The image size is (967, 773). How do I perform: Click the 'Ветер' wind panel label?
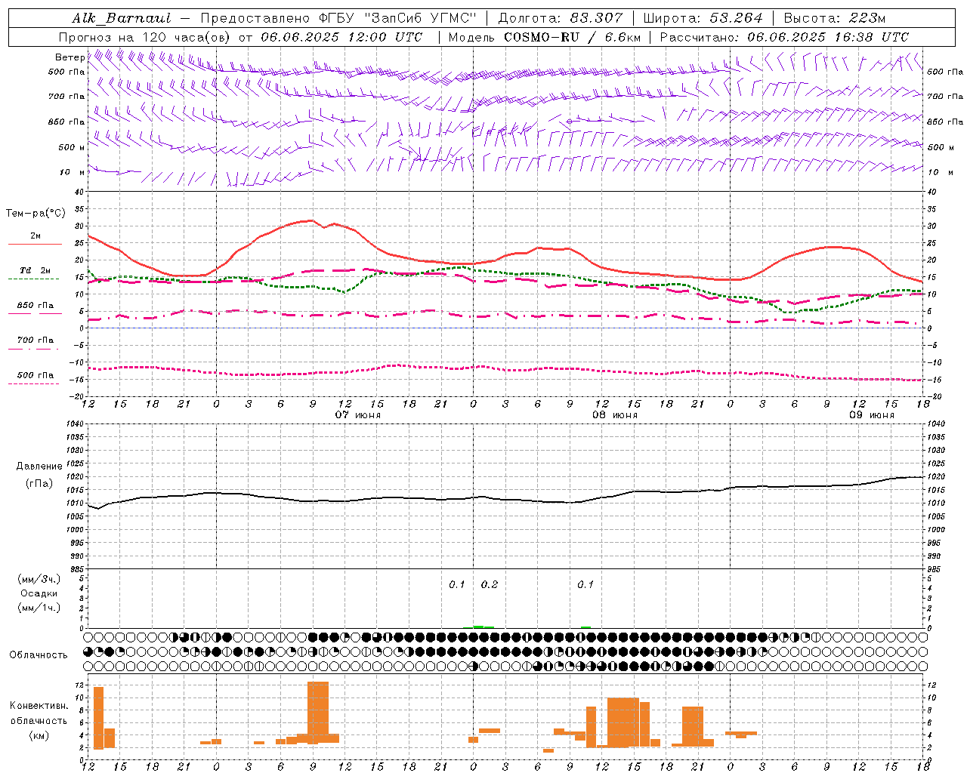pyautogui.click(x=70, y=57)
